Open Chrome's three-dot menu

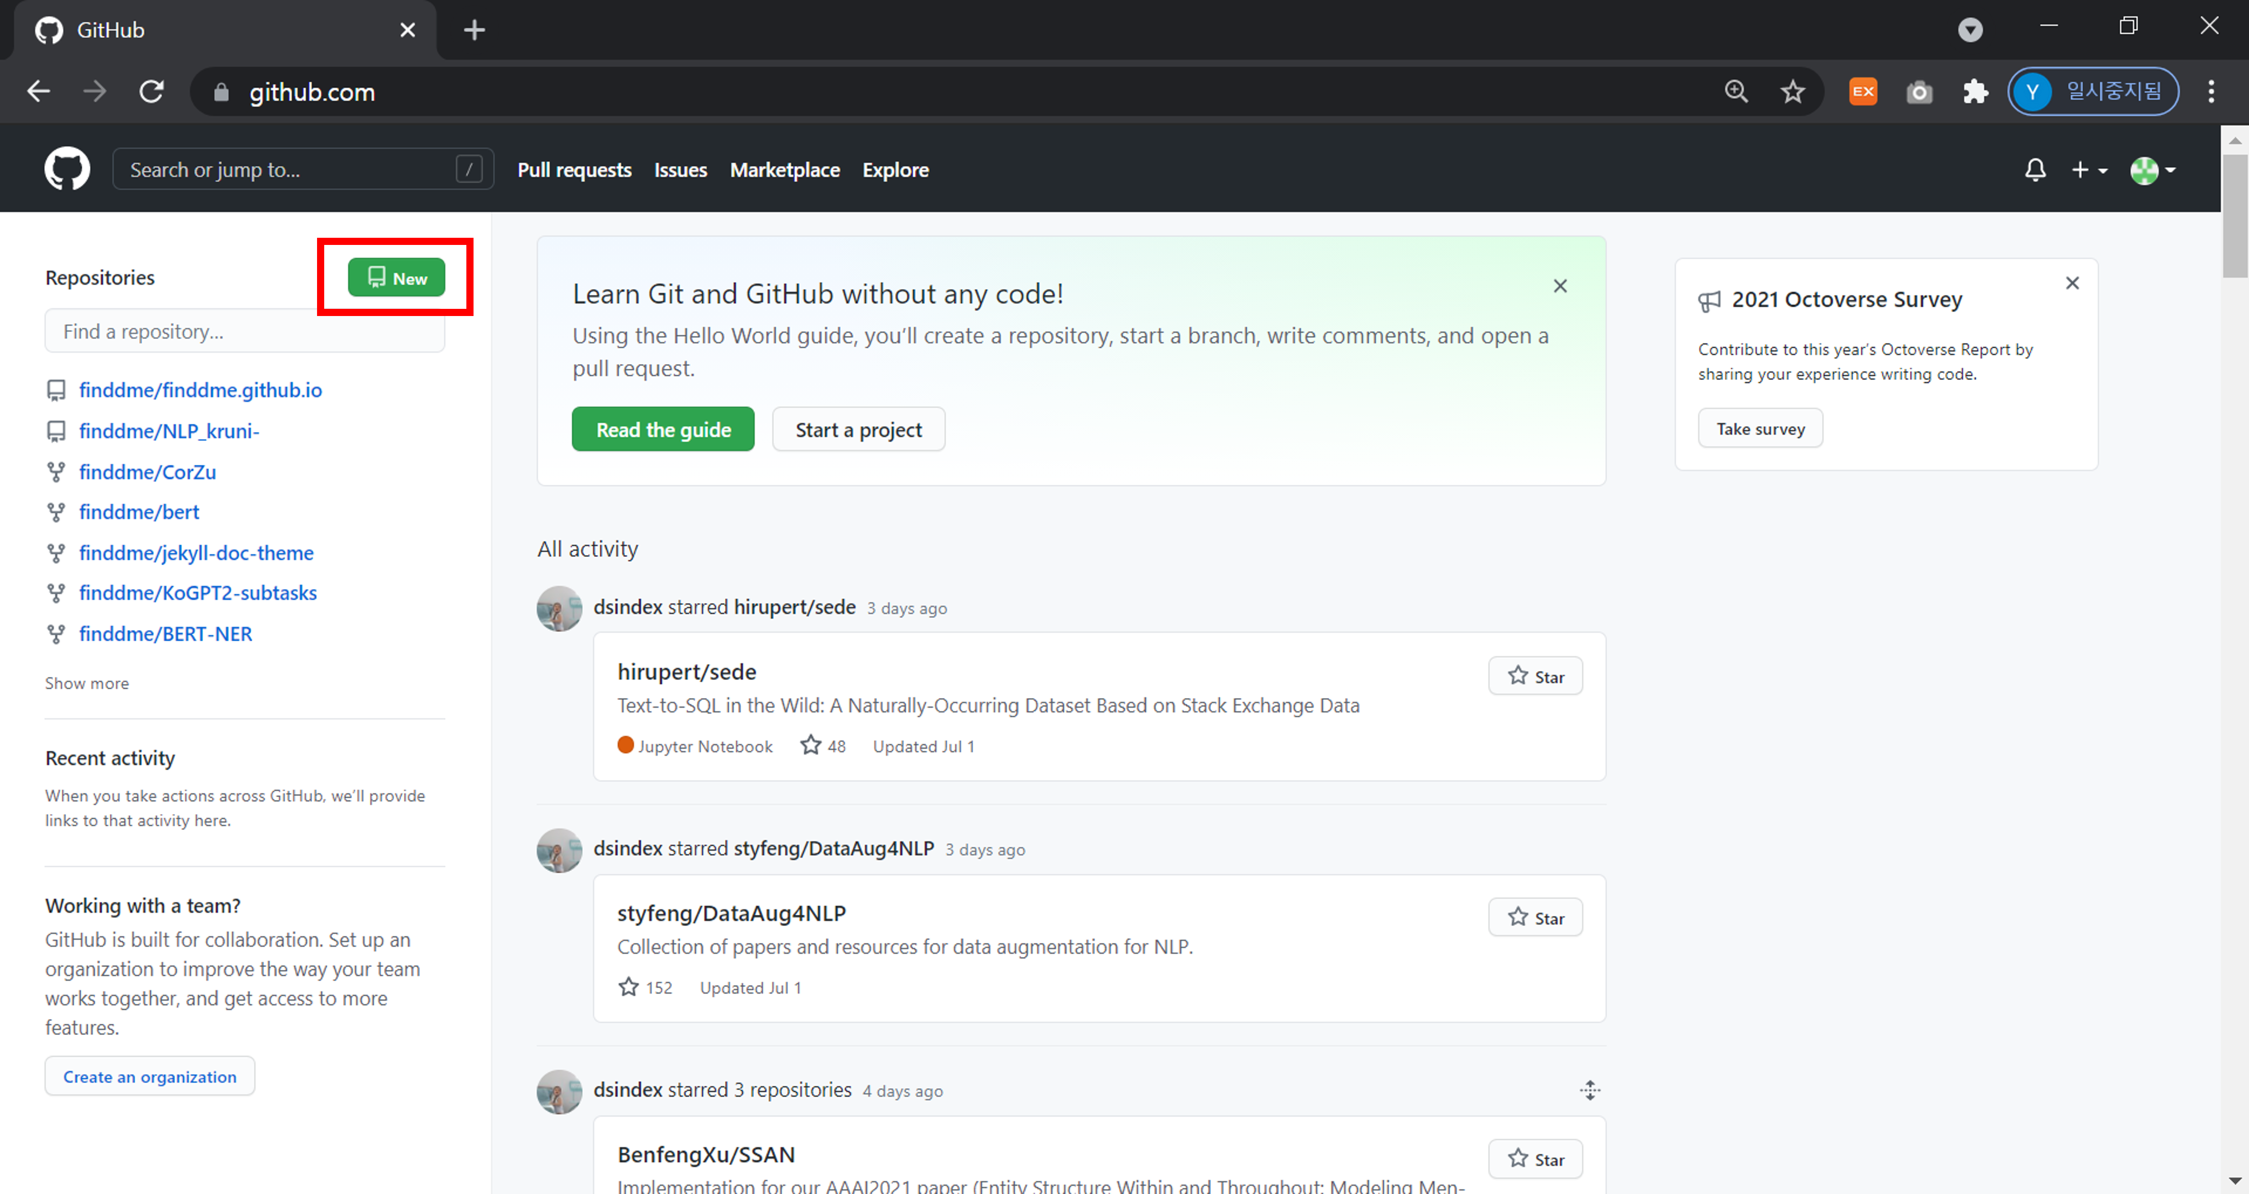coord(2211,92)
